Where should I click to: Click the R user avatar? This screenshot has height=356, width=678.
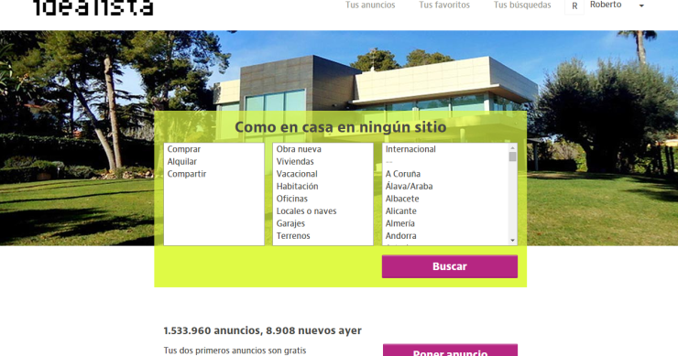click(x=574, y=6)
